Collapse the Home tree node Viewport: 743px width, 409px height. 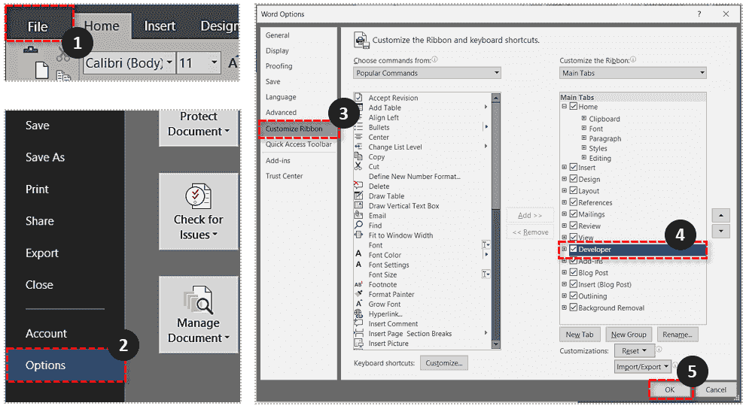coord(565,107)
